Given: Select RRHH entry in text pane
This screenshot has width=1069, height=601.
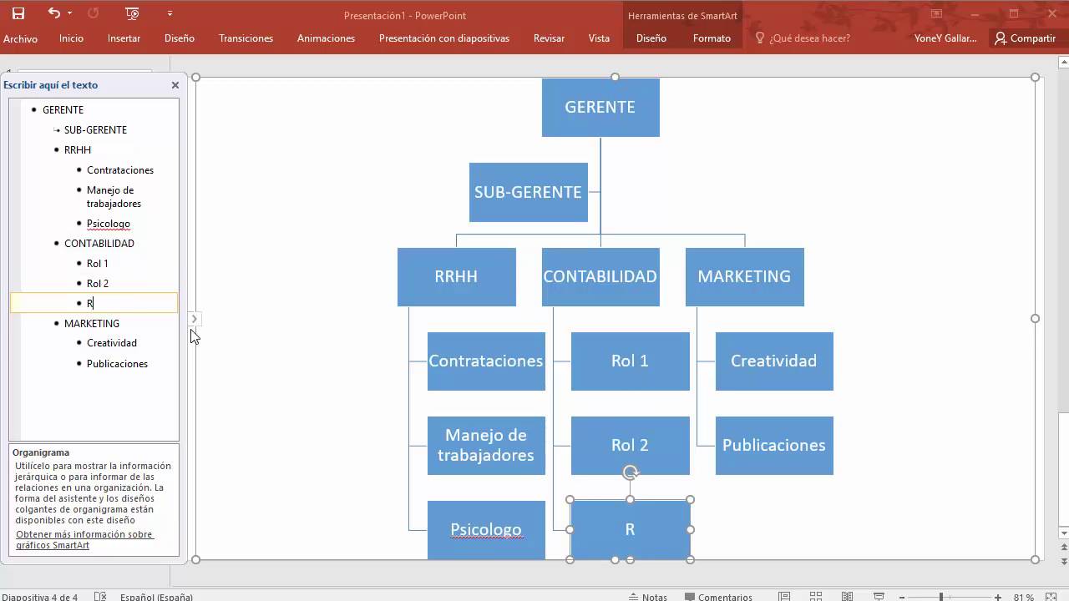Looking at the screenshot, I should point(78,150).
